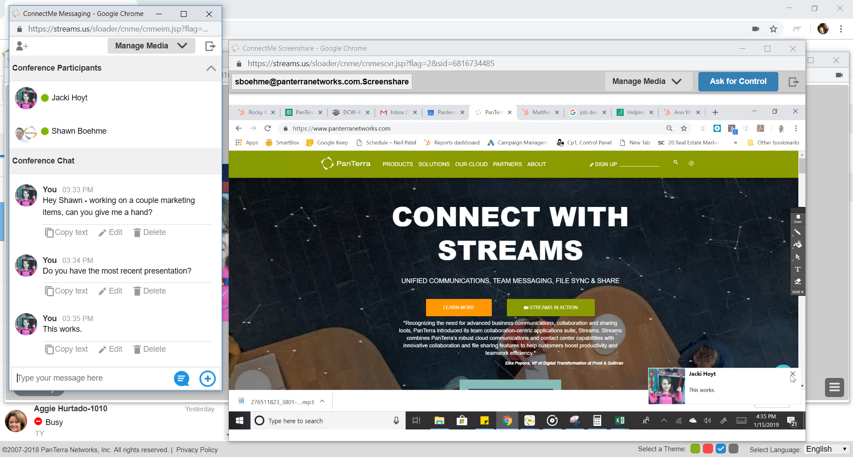This screenshot has width=853, height=457.
Task: Click the yellow Sticky Notes taskbar icon
Action: [x=485, y=421]
